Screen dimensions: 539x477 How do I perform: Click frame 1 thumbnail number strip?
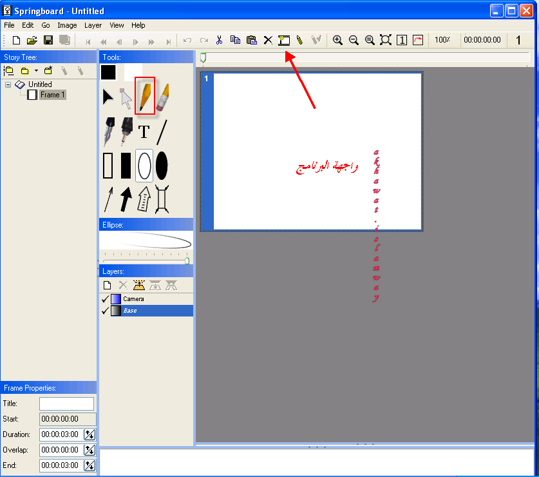click(x=207, y=151)
